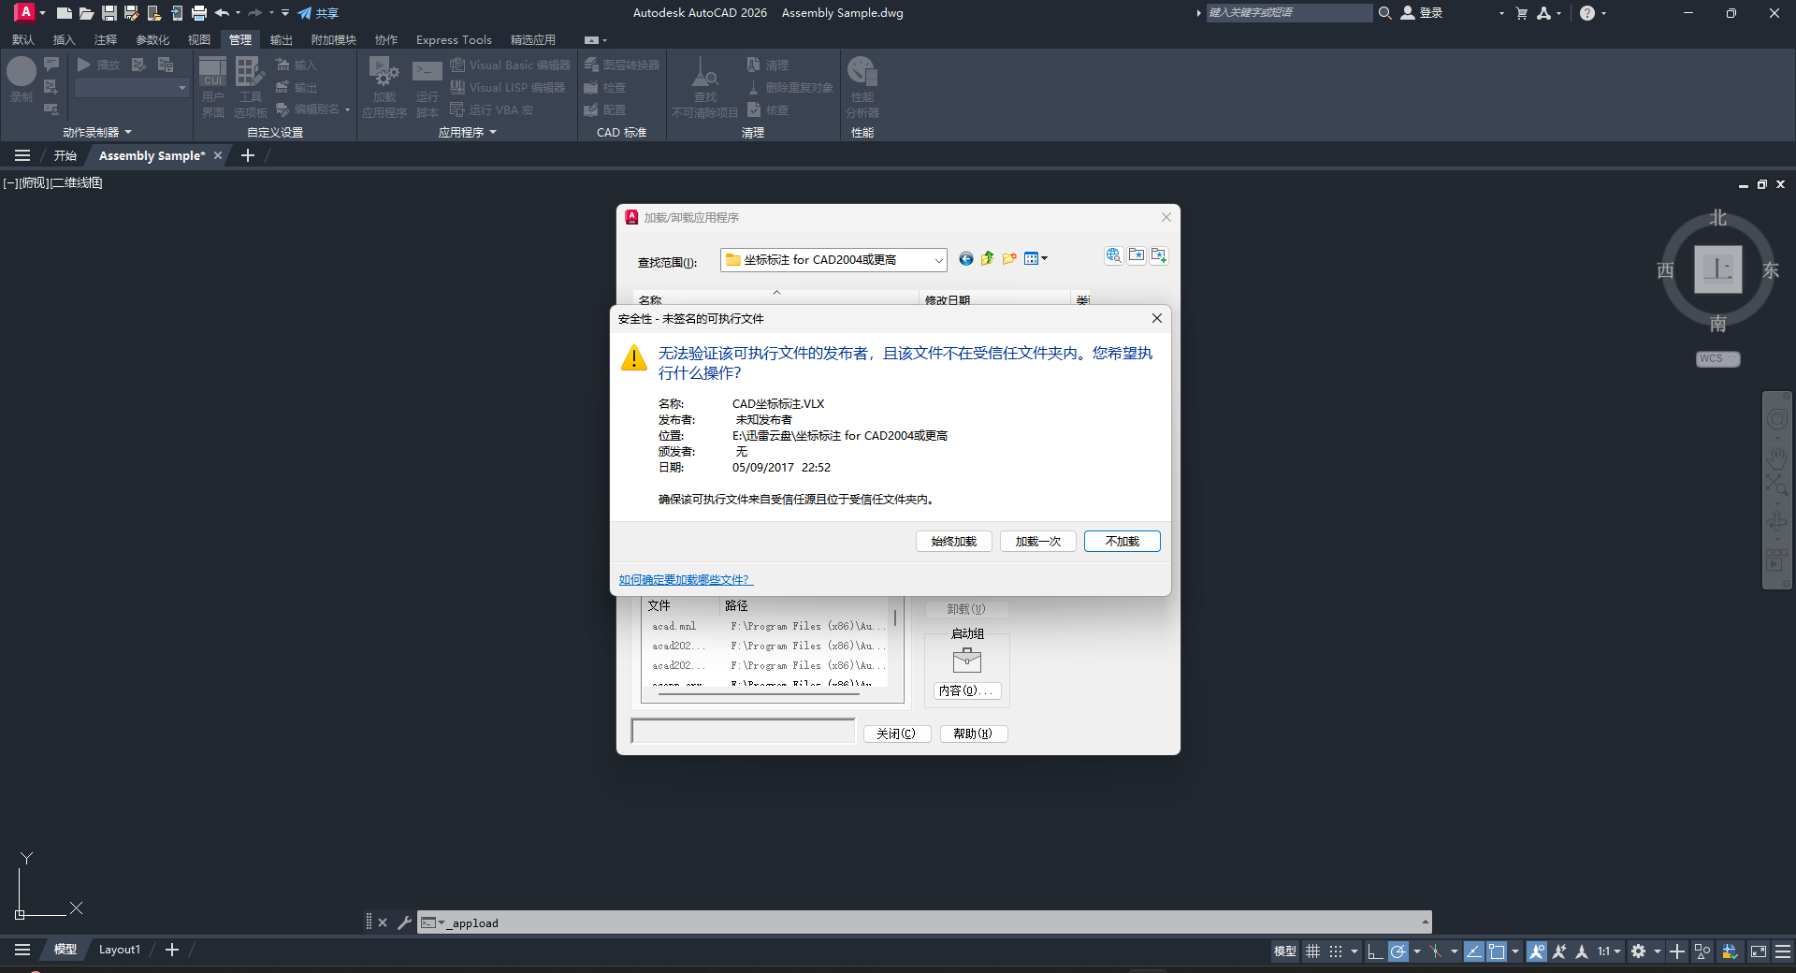Click the plot printer icon in quick access toolbar

(x=198, y=13)
